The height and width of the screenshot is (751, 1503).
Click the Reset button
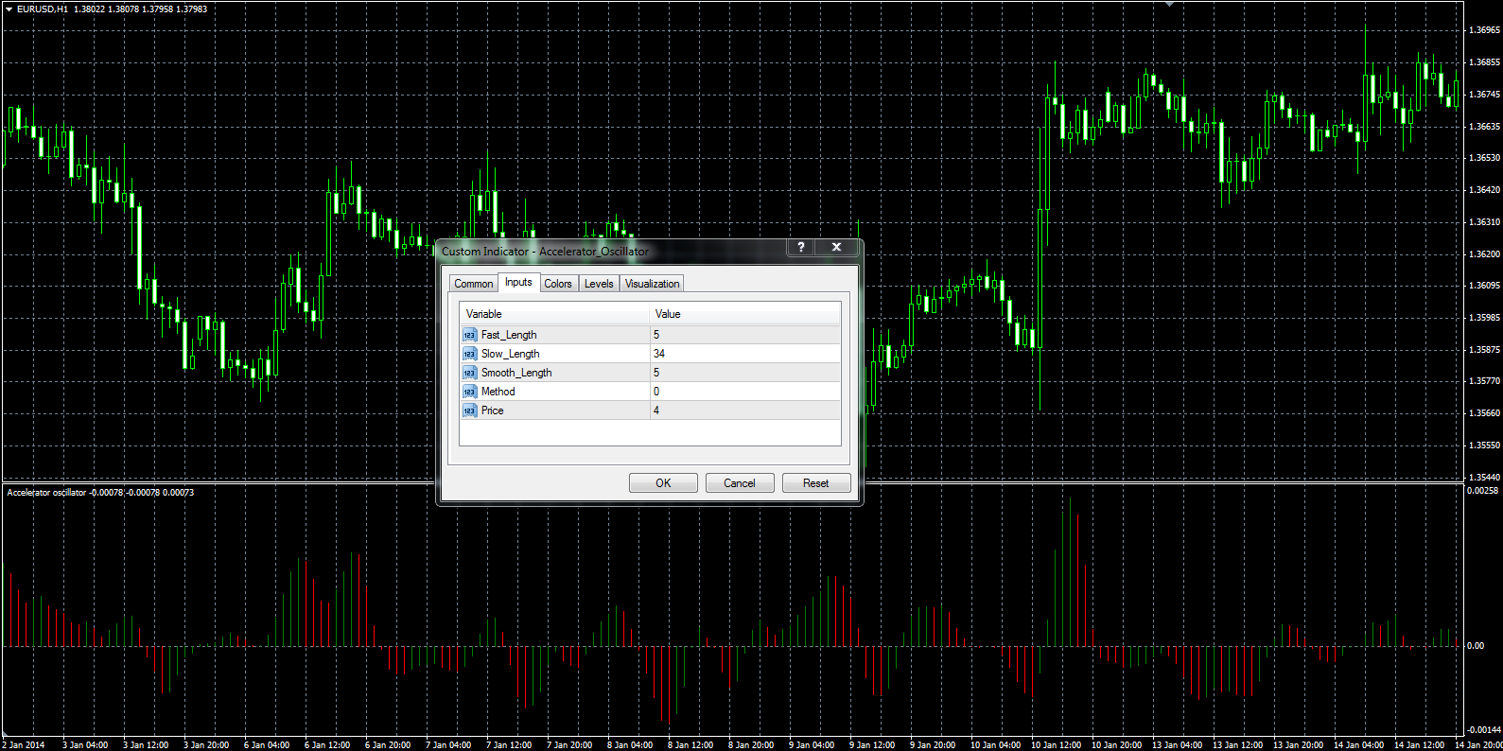pyautogui.click(x=816, y=483)
